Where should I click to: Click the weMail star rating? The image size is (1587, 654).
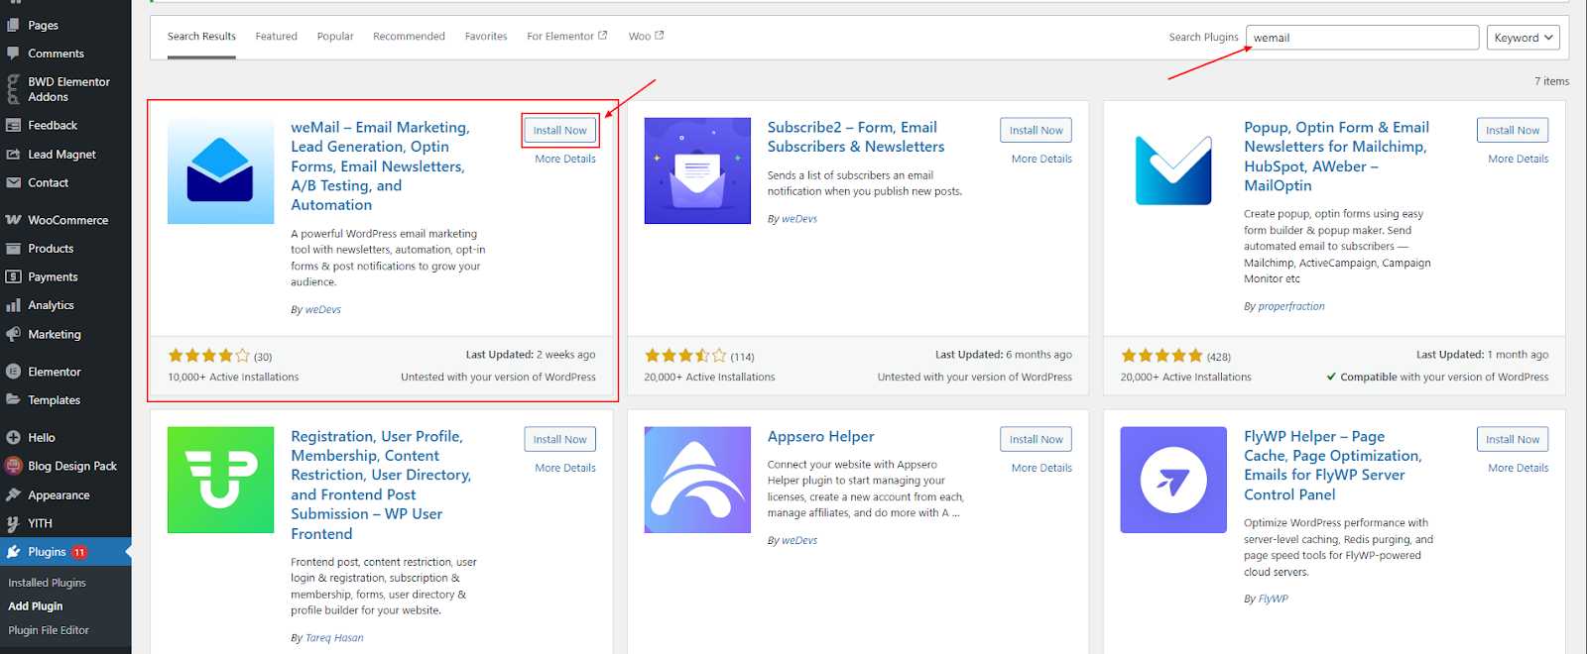[x=209, y=356]
